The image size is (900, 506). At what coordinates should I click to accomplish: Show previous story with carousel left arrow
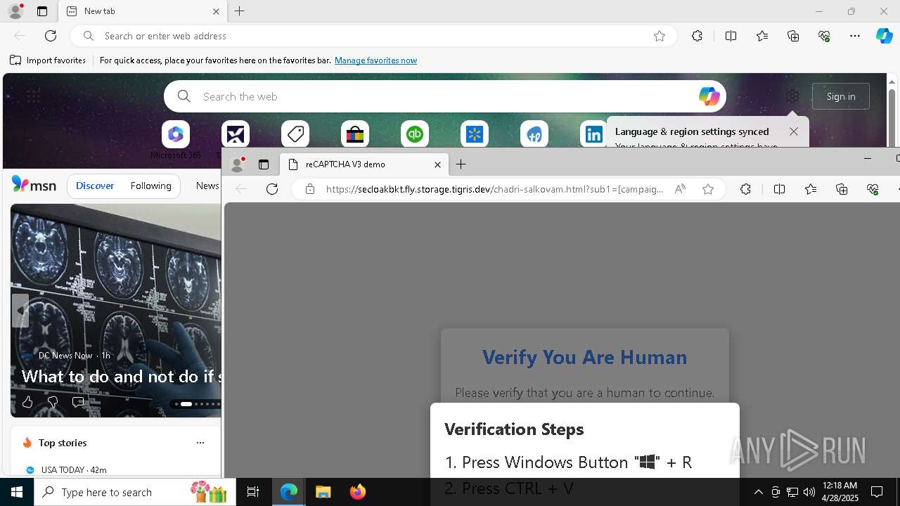coord(20,310)
